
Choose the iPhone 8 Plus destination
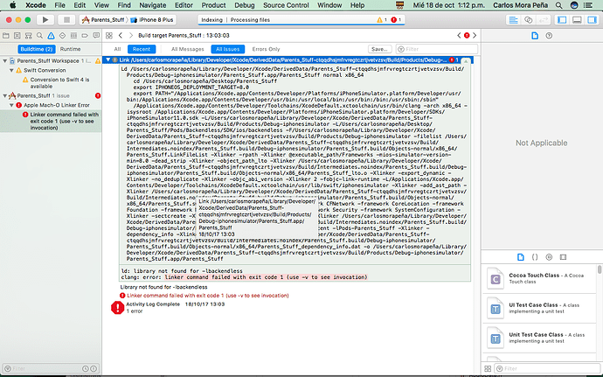(x=152, y=19)
